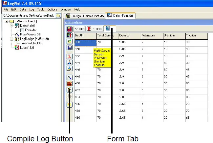Click Depth cell 440
This screenshot has width=213, height=143.
[85, 50]
